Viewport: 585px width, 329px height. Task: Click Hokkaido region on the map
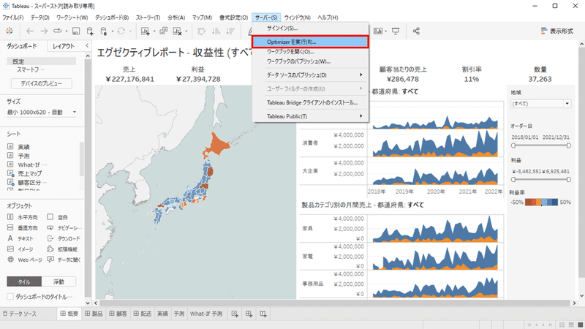click(x=218, y=144)
